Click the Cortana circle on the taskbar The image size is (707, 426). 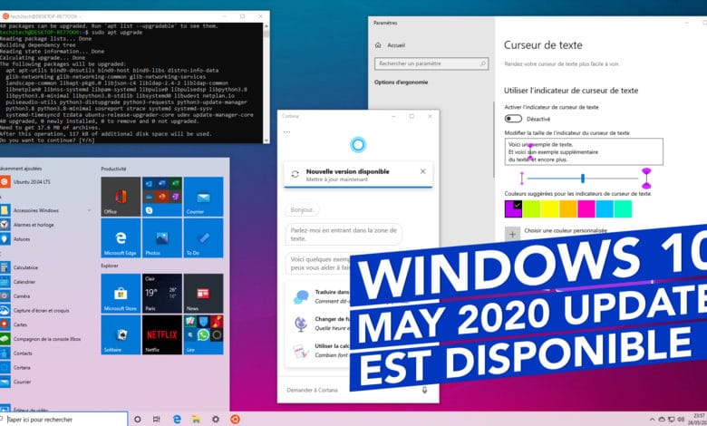[x=138, y=420]
